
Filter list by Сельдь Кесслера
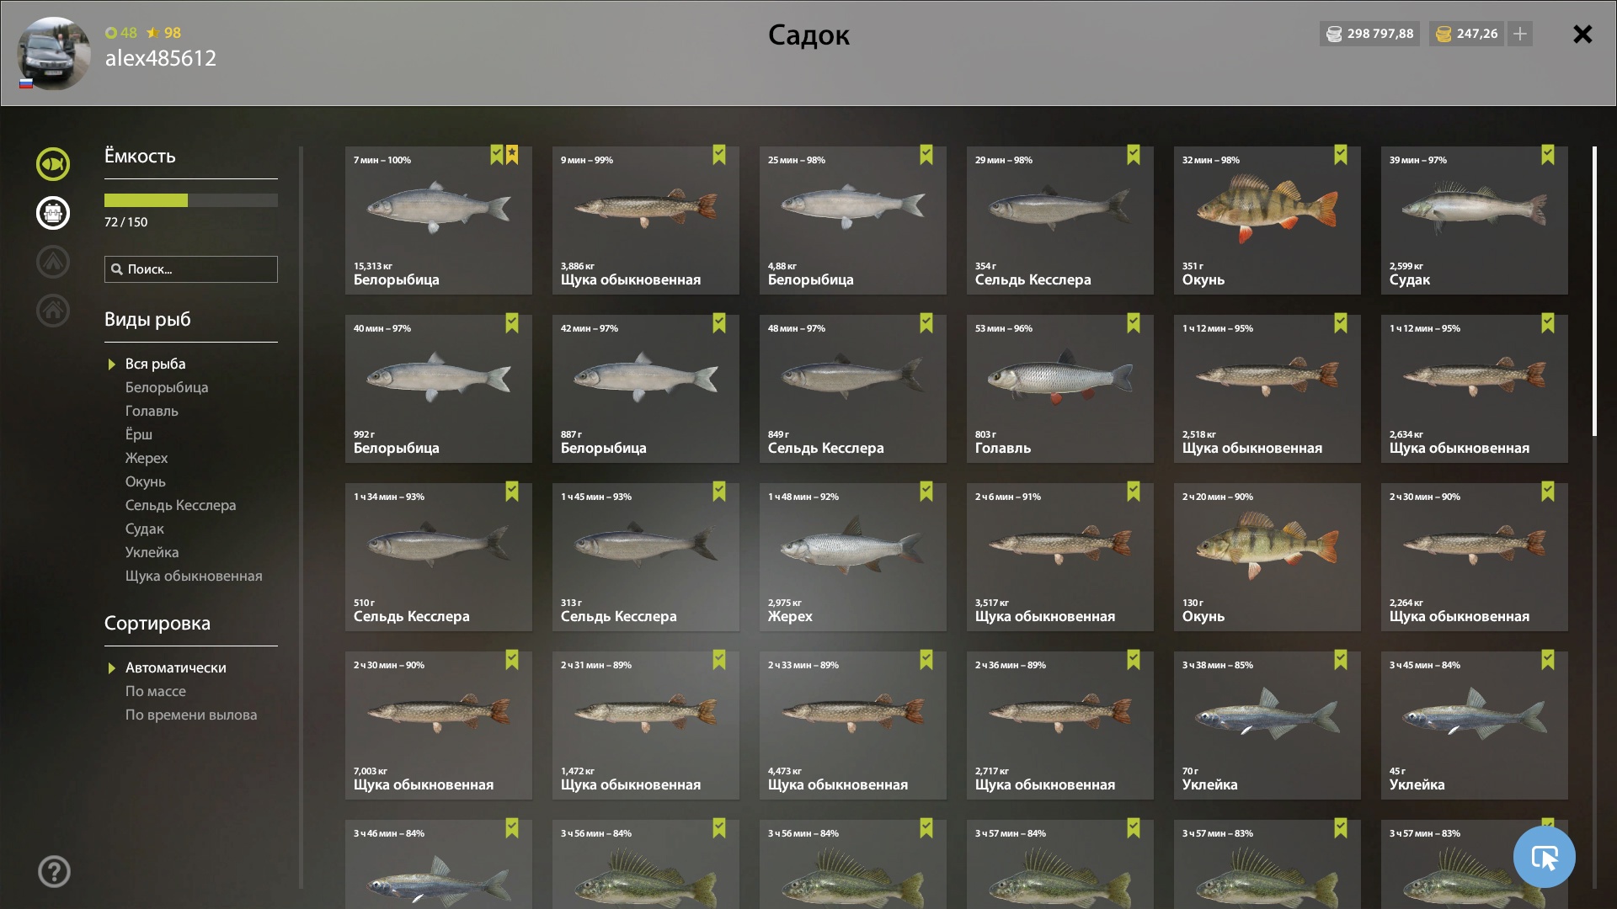coord(180,505)
